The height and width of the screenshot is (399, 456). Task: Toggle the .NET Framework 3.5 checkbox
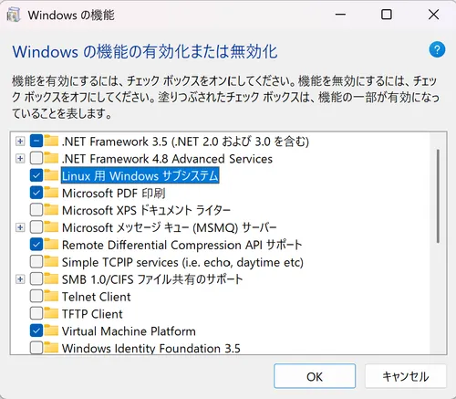click(x=36, y=142)
